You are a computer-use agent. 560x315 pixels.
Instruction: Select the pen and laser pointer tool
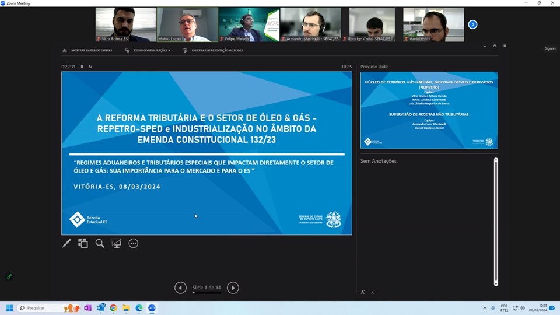point(66,243)
